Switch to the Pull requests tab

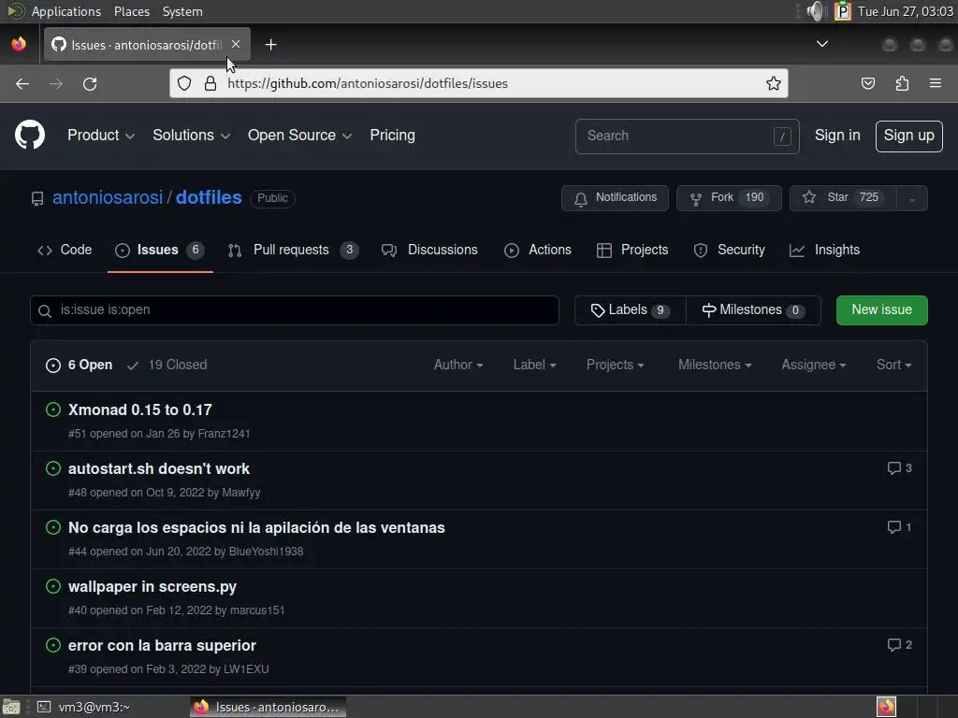click(293, 250)
